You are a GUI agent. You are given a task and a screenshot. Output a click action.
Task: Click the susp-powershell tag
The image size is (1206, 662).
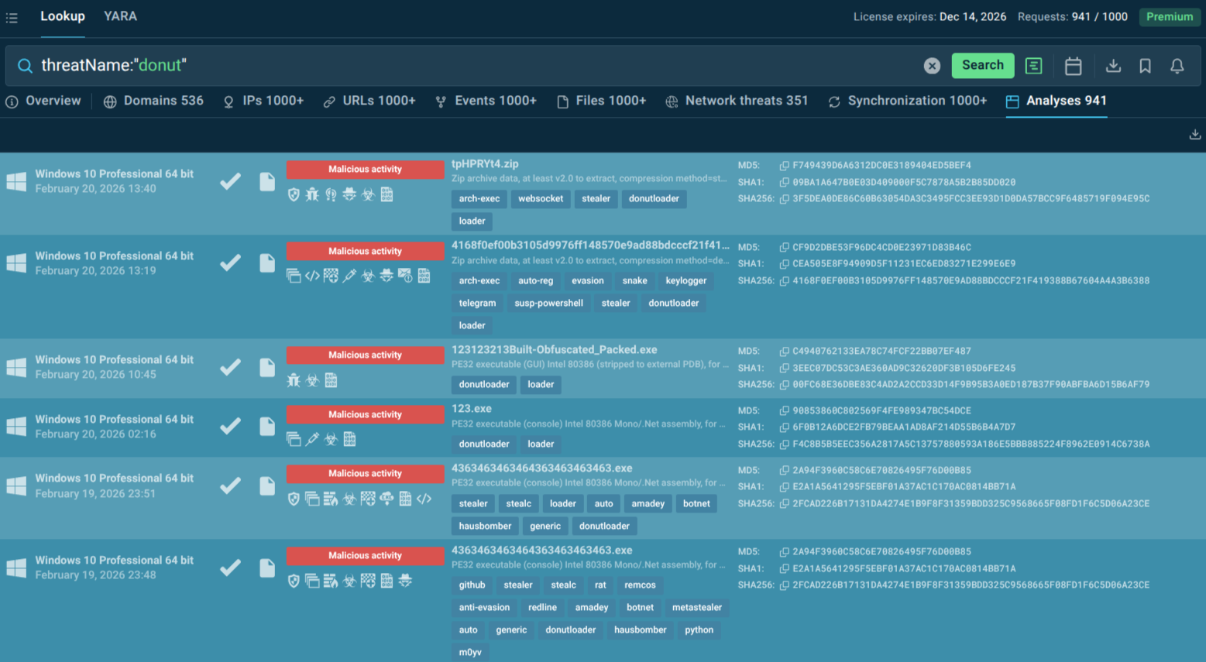coord(548,304)
